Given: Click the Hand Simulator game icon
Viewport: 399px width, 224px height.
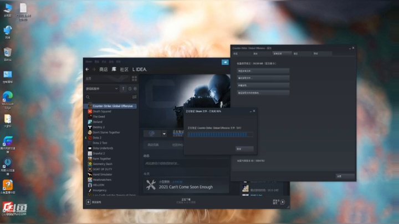Looking at the screenshot, I should coord(90,174).
